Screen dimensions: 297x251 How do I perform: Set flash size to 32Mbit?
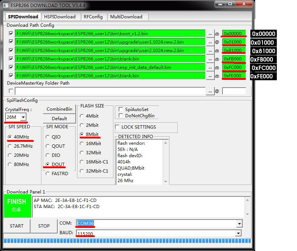click(x=90, y=152)
